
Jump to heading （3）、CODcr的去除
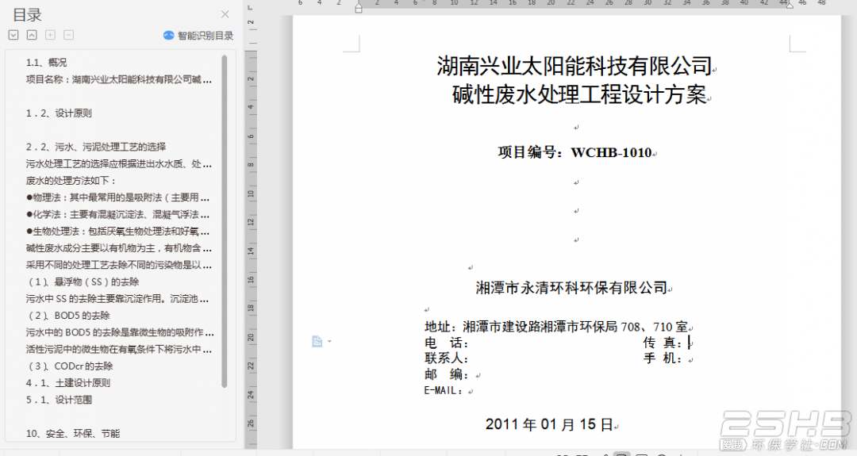coord(69,366)
